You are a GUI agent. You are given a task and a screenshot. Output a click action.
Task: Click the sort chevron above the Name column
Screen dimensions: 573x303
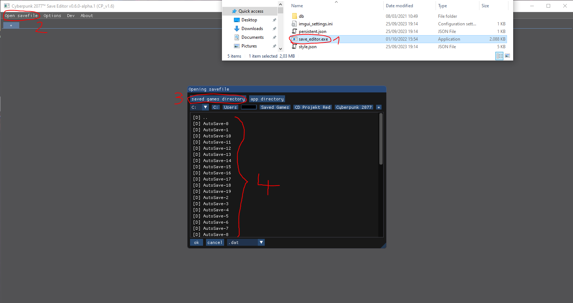pyautogui.click(x=336, y=2)
